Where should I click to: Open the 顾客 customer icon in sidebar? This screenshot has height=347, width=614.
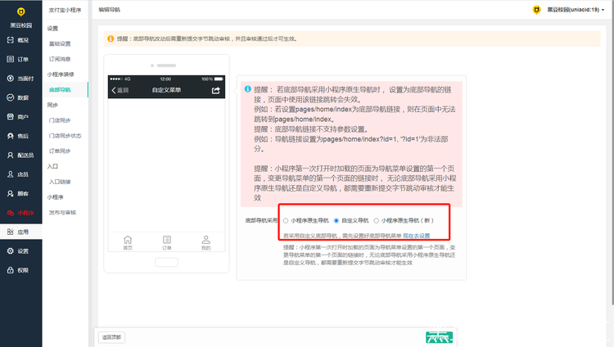coord(11,193)
